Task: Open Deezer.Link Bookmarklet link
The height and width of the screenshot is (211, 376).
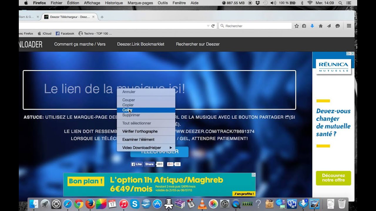Action: point(141,44)
